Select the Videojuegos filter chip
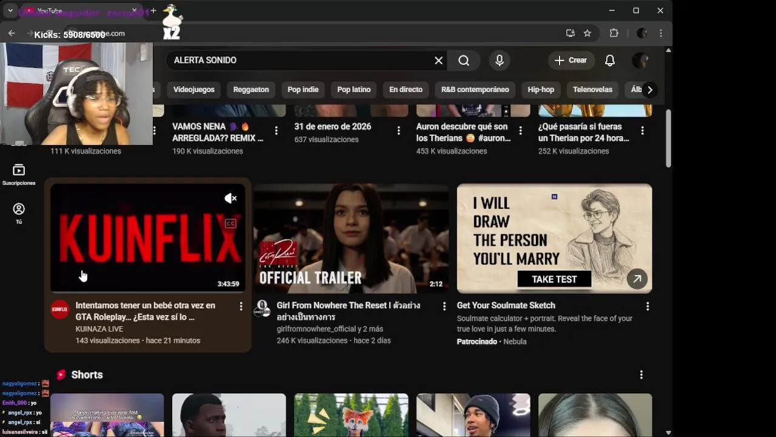 [194, 89]
